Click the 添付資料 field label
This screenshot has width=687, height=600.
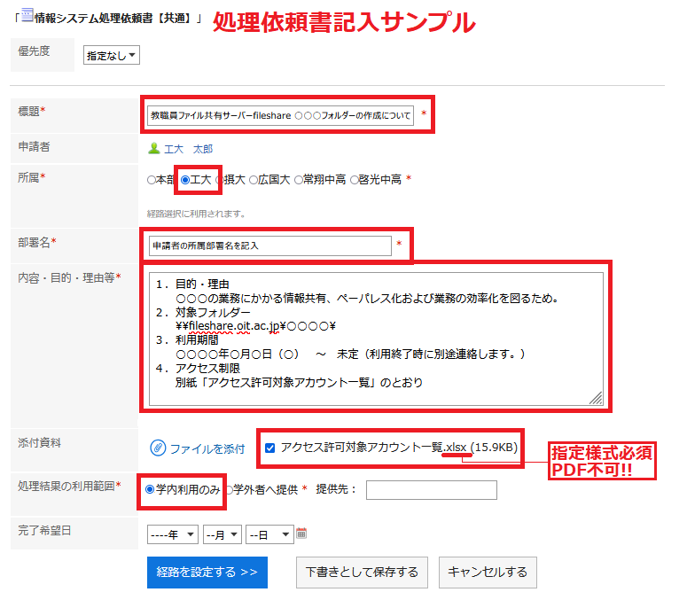39,443
